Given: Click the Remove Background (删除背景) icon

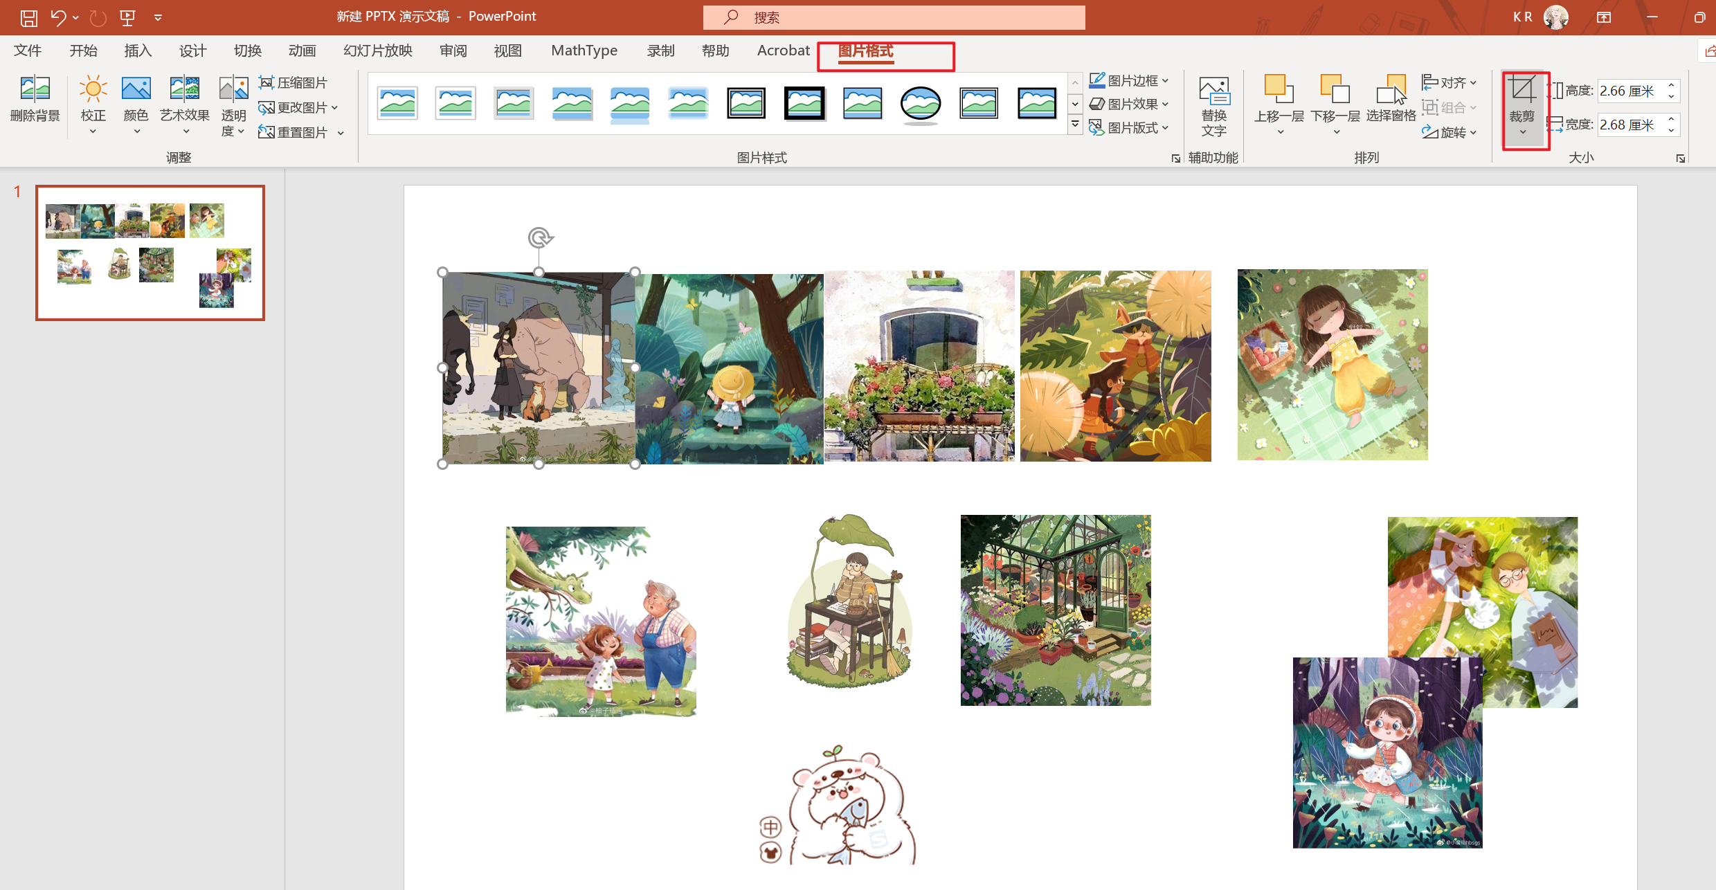Looking at the screenshot, I should (35, 90).
